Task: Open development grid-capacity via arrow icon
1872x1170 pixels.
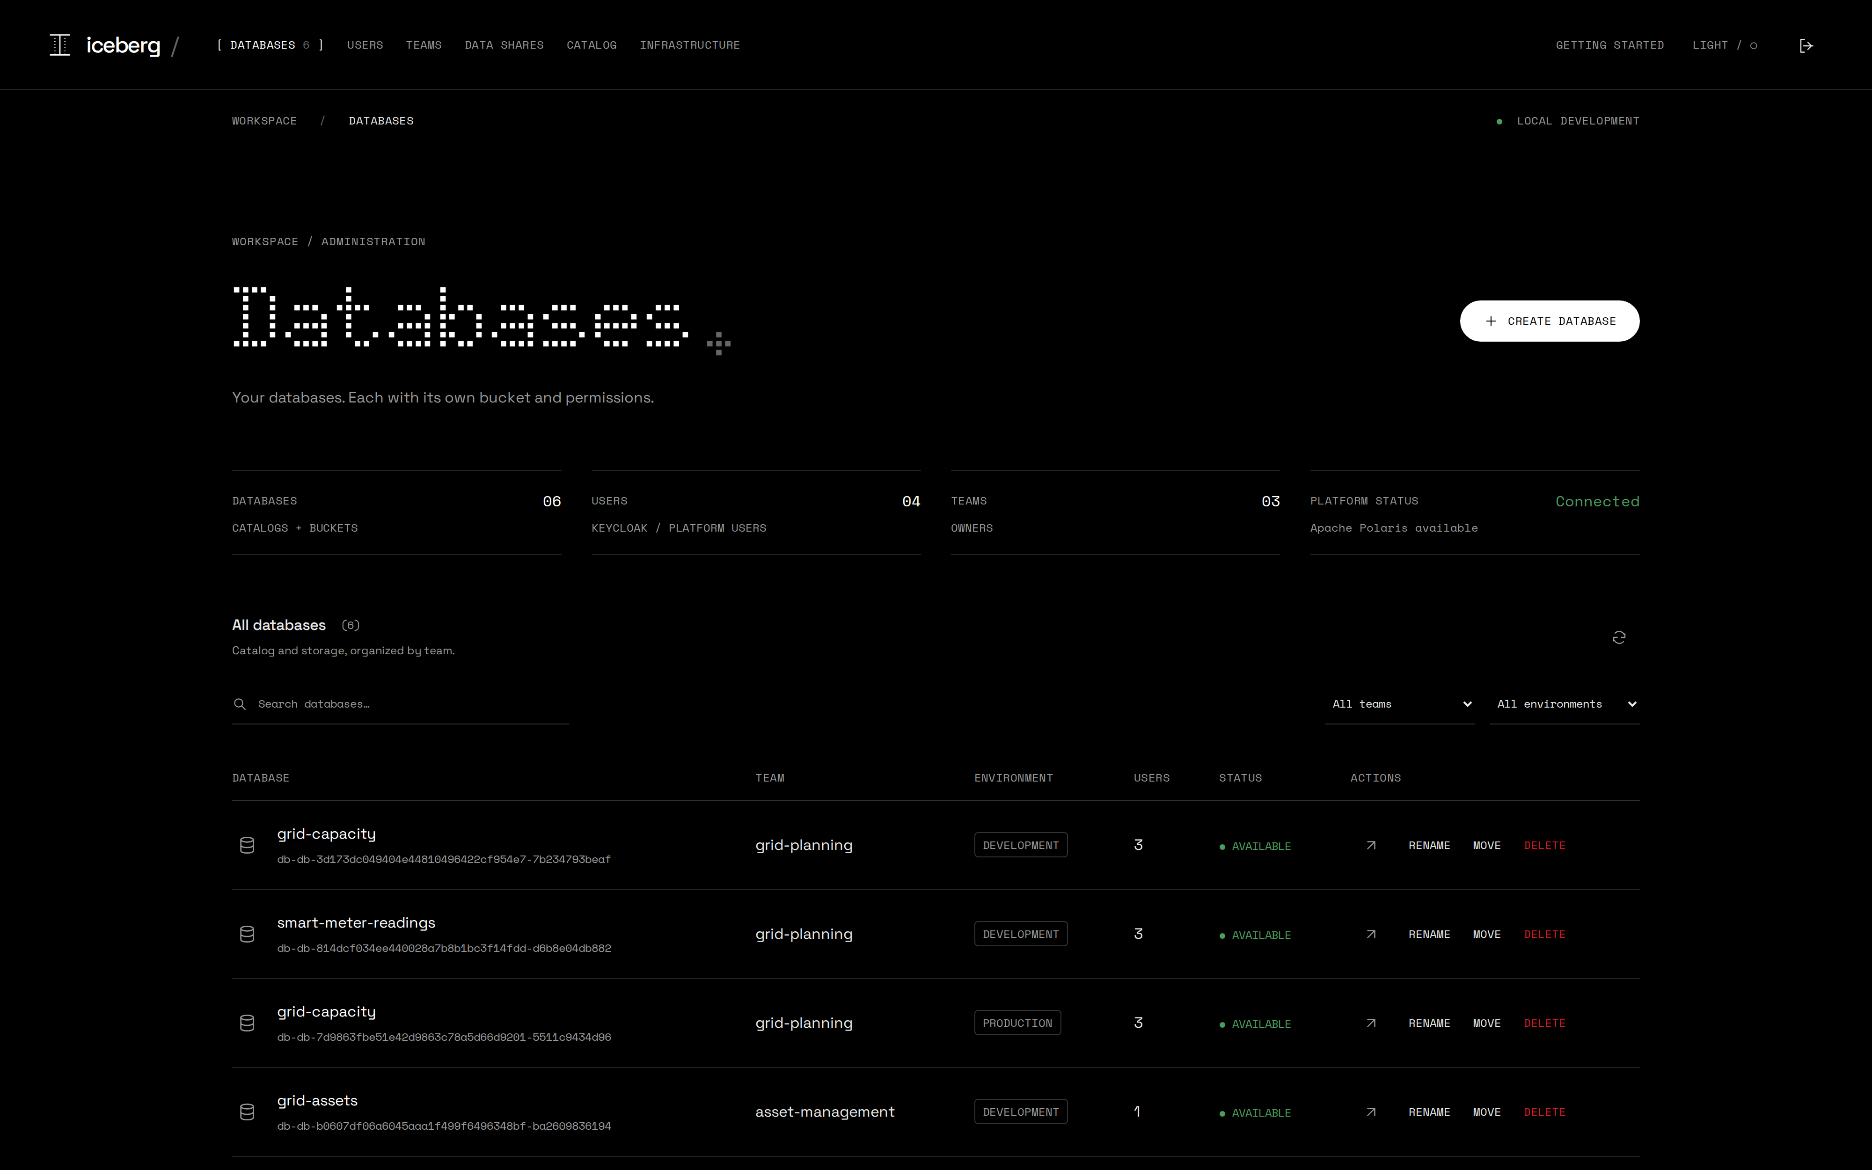Action: tap(1371, 845)
